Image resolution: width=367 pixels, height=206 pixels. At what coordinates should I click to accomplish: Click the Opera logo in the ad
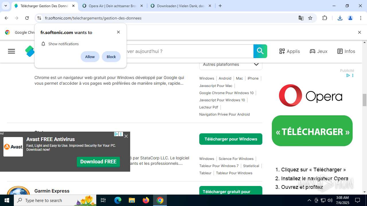[311, 96]
